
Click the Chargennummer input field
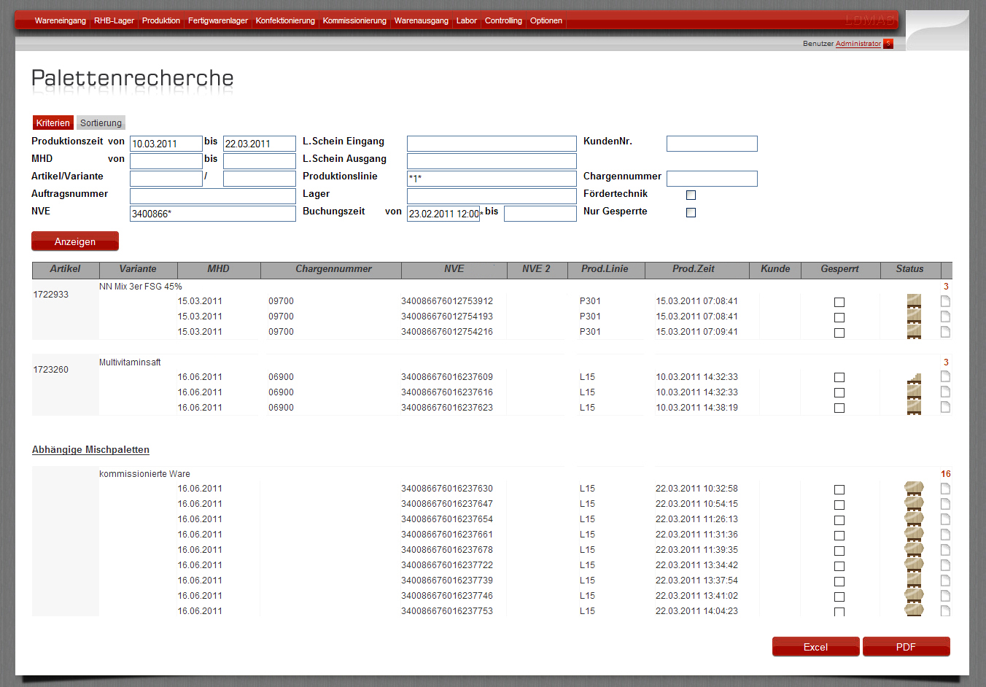(712, 179)
